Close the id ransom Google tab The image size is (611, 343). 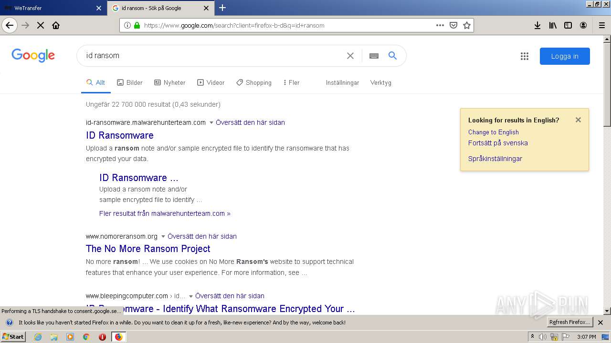pos(206,8)
